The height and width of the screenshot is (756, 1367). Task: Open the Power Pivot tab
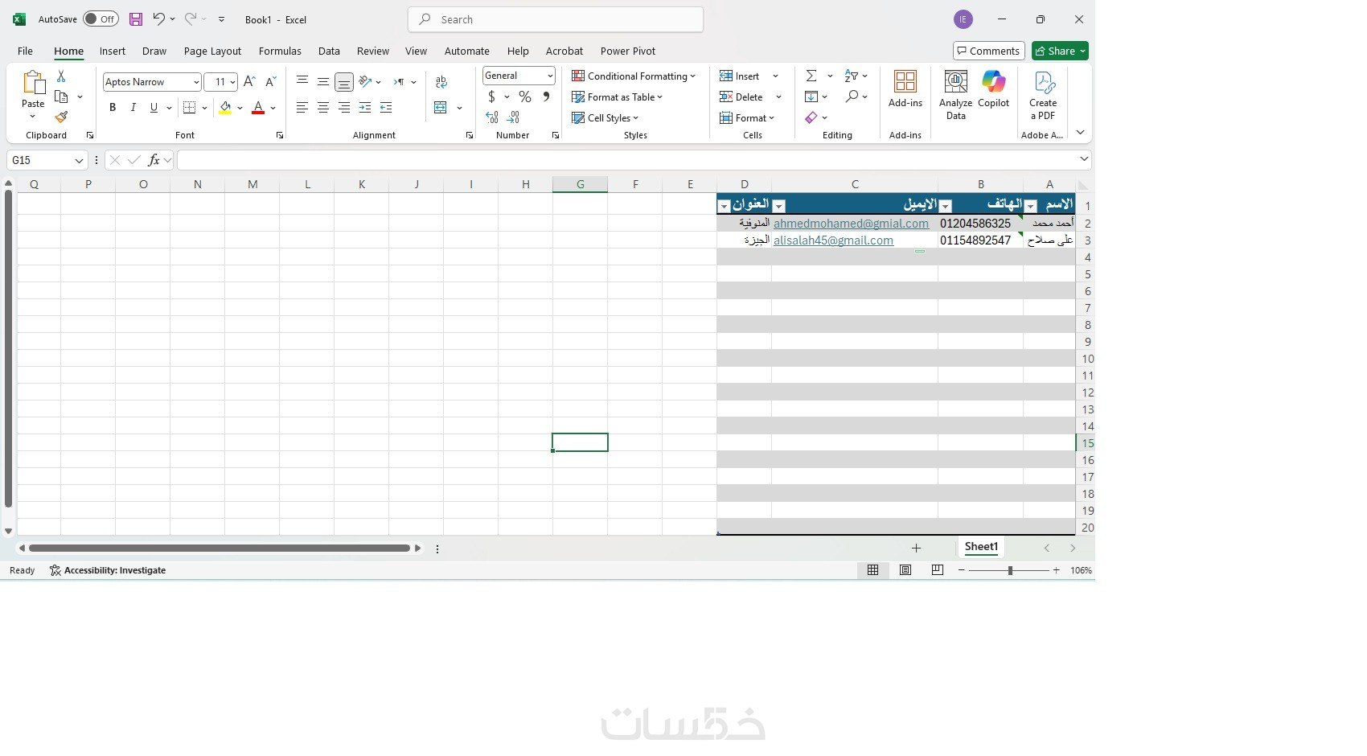coord(627,51)
